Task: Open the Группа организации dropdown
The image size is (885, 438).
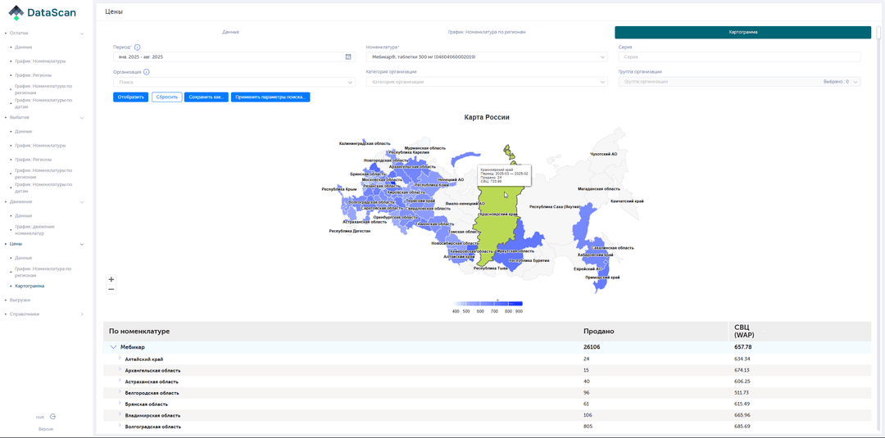Action: click(x=739, y=82)
